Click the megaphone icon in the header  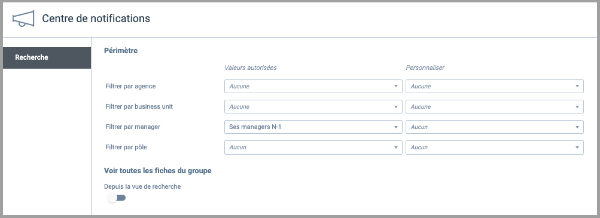click(23, 19)
